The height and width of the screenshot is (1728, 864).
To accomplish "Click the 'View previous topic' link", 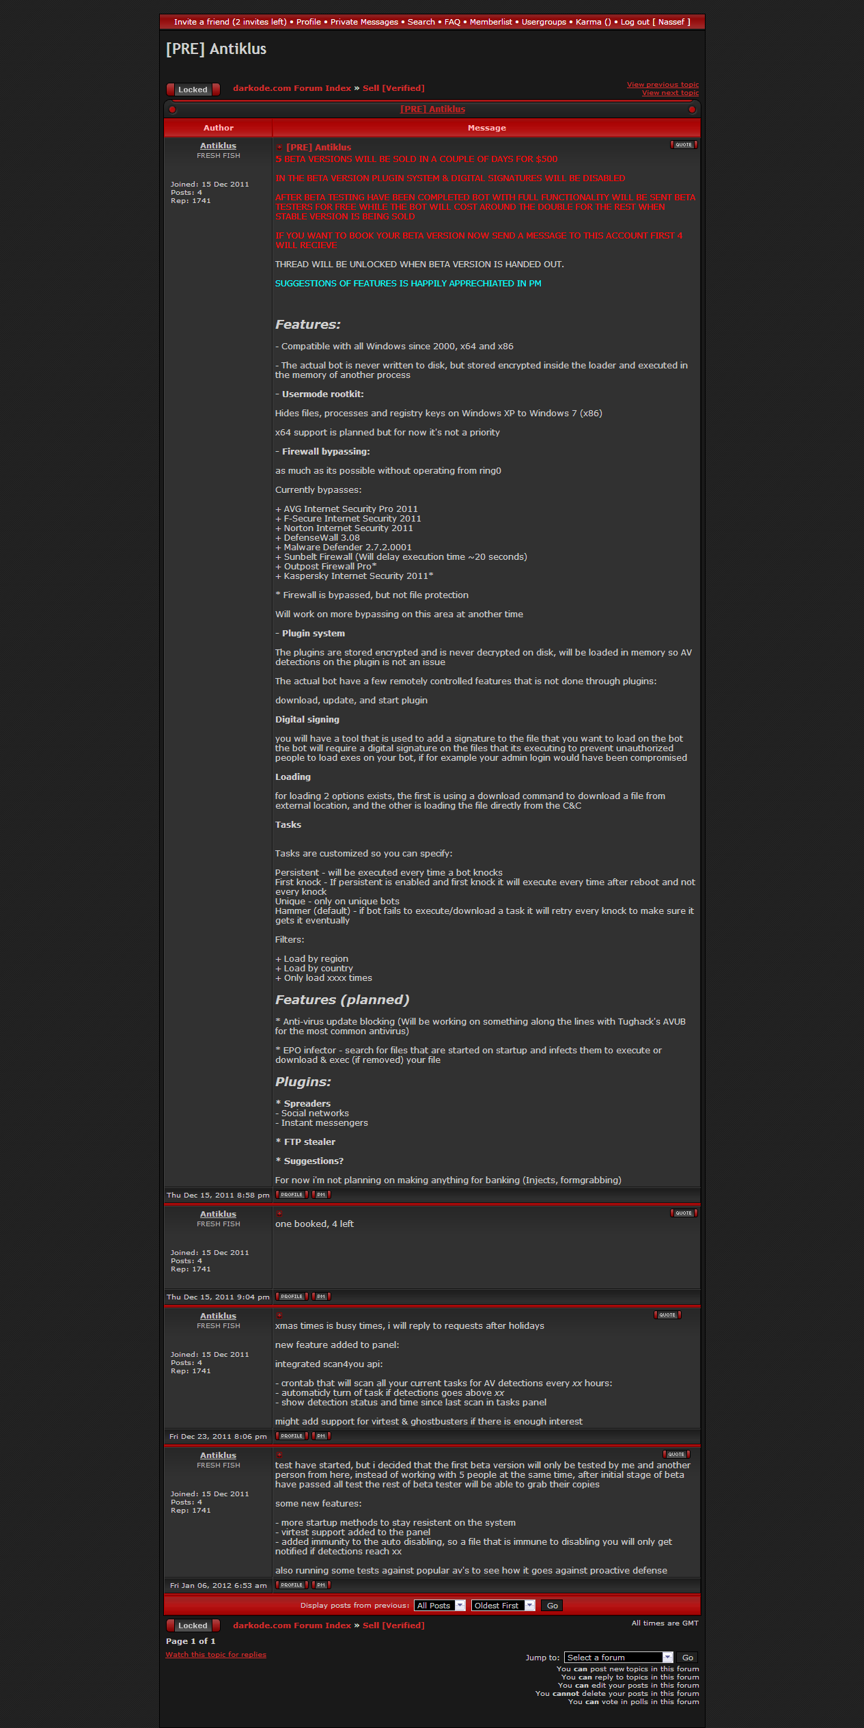I will click(663, 85).
